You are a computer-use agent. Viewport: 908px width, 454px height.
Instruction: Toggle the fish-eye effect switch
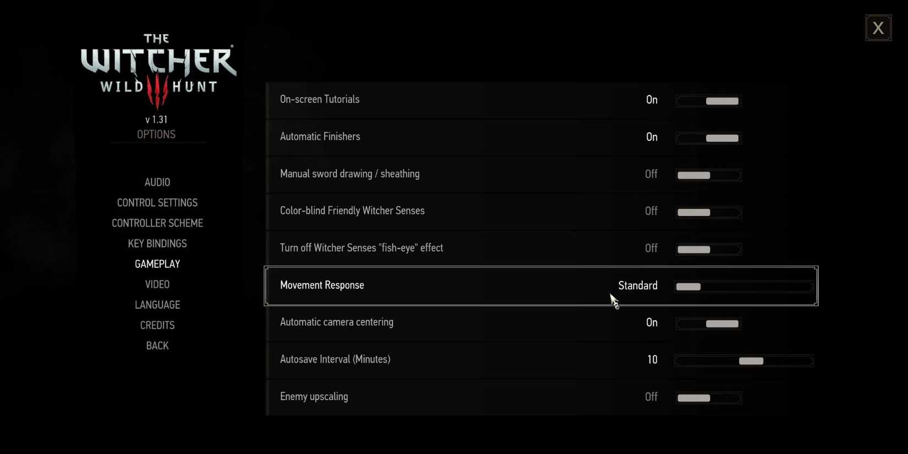coord(708,249)
